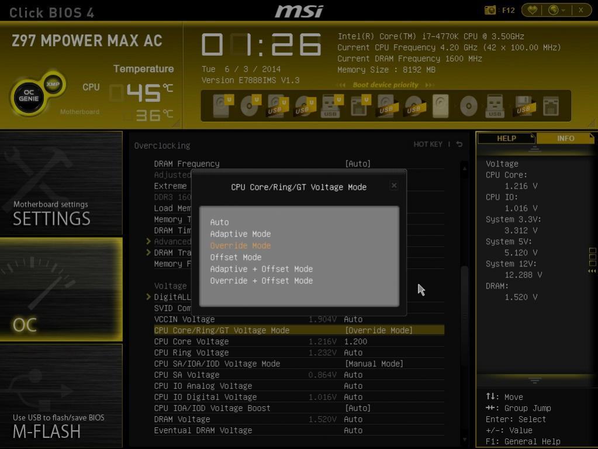Select the UEFI USB key boot icon

point(331,105)
